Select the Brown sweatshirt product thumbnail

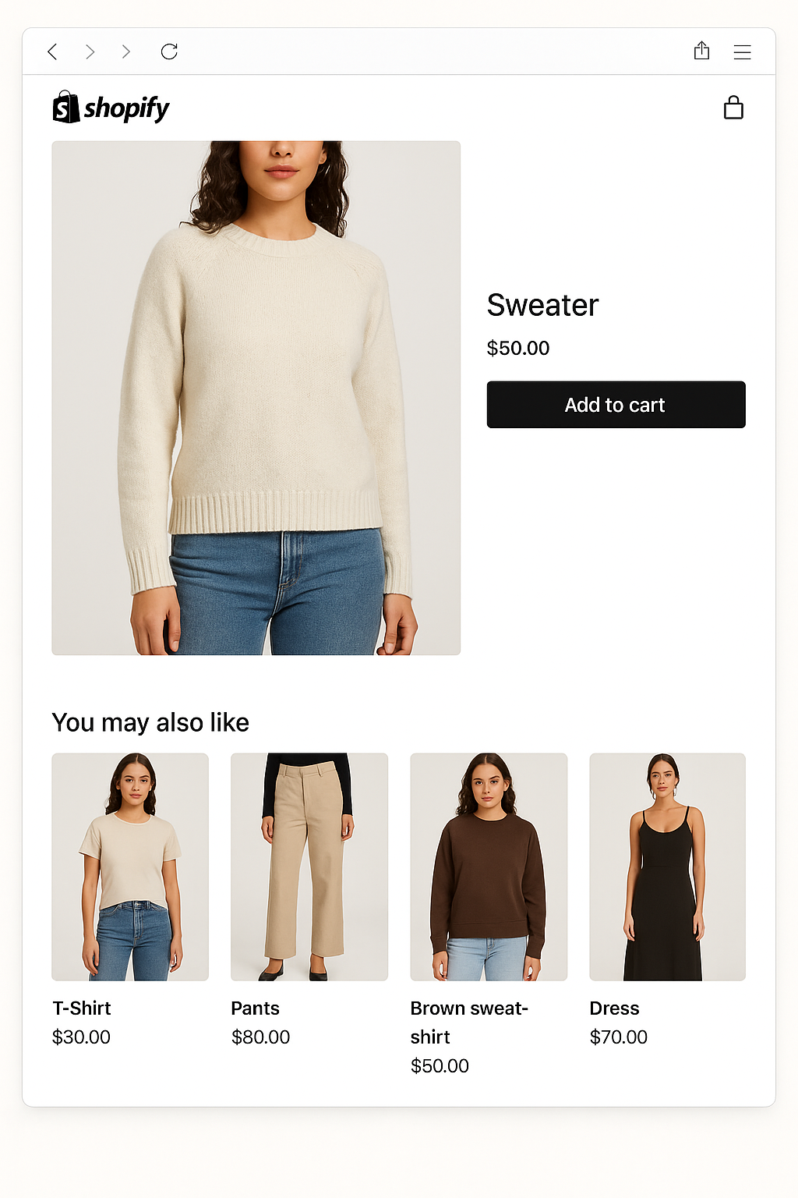489,867
